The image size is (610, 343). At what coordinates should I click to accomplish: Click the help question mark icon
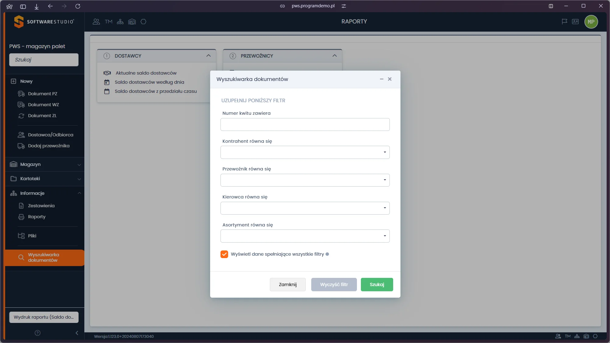pos(37,333)
